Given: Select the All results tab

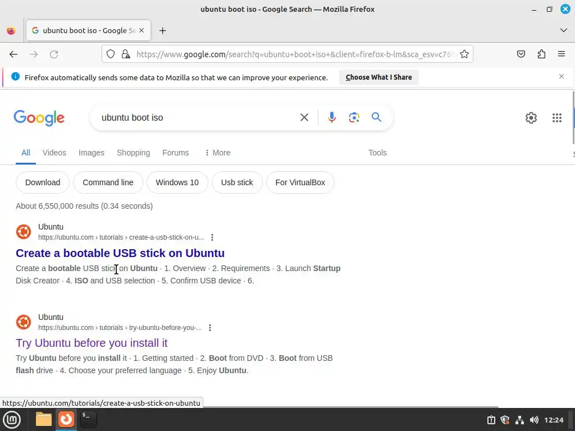Looking at the screenshot, I should (x=26, y=153).
